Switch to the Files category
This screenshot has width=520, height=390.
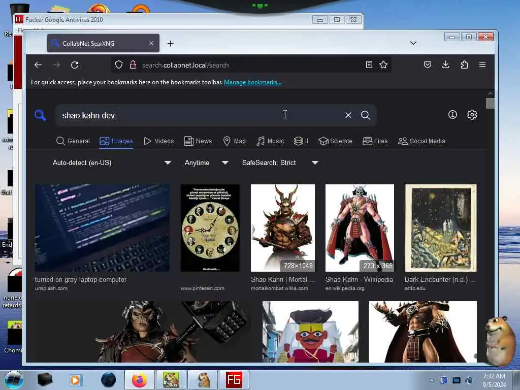pos(375,141)
